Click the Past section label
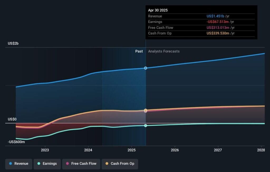The width and height of the screenshot is (270, 172). coord(139,51)
